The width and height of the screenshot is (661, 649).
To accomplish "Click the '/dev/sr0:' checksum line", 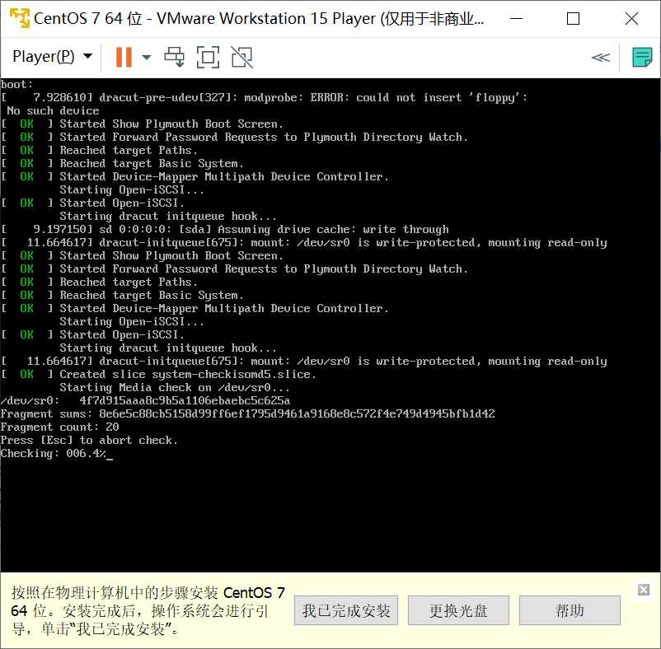I will pos(145,401).
